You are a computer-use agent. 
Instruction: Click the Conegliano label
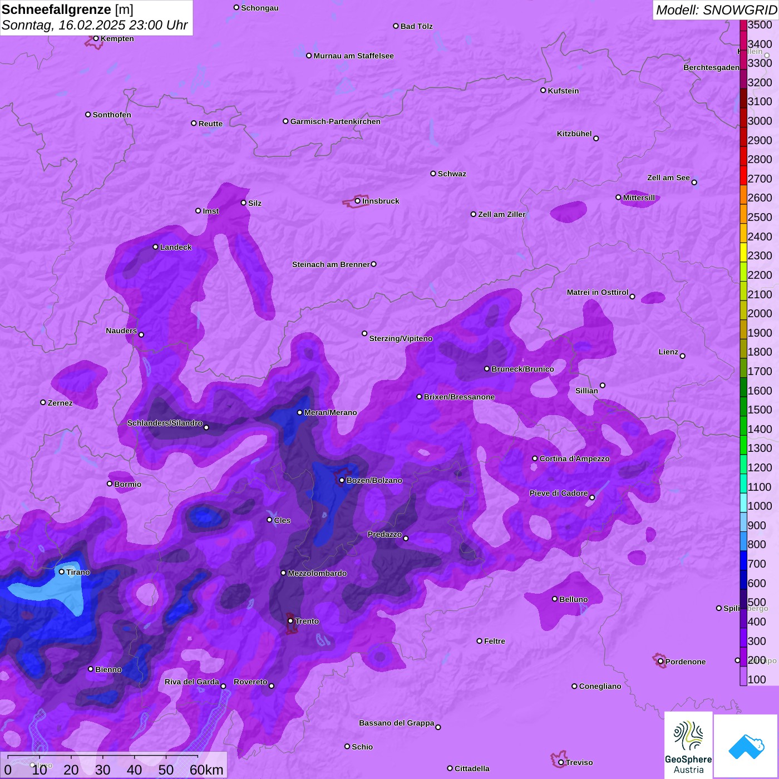600,686
